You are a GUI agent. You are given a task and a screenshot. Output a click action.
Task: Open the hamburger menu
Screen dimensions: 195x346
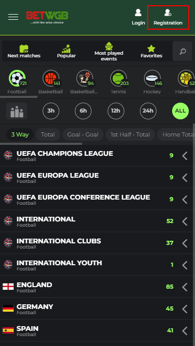click(x=13, y=17)
